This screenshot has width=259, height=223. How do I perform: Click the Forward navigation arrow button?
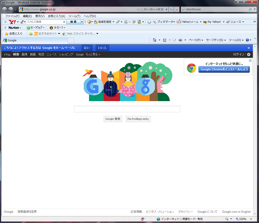11,10
